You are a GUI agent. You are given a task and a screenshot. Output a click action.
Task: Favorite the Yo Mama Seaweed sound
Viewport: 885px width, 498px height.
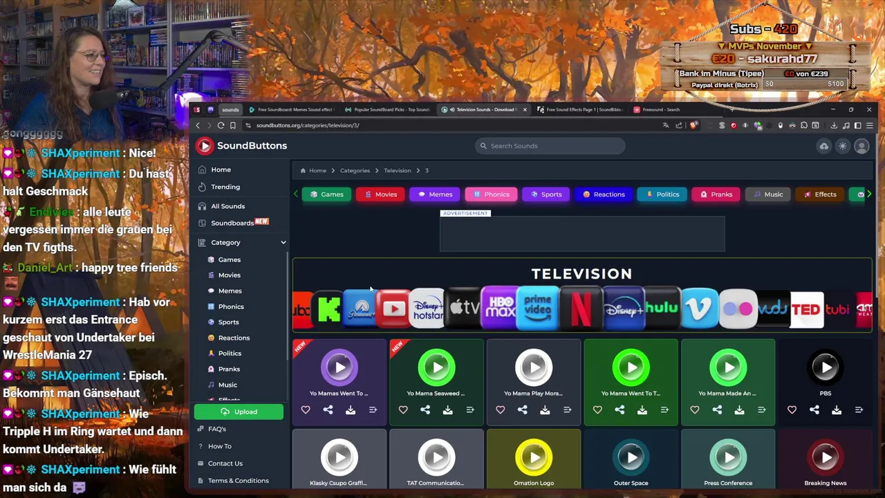pos(403,410)
